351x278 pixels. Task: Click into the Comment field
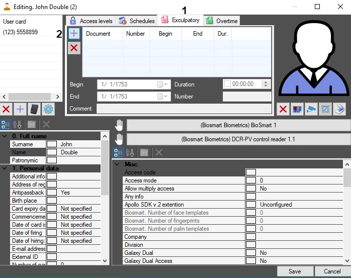[184, 109]
